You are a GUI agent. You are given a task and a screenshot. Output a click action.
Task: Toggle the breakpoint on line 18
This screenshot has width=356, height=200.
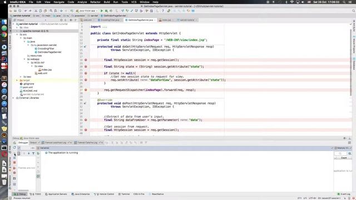(x=86, y=60)
